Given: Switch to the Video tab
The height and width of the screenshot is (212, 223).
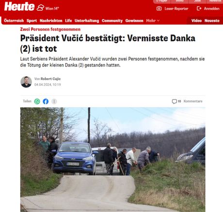Looking at the screenshot, I should tap(196, 21).
